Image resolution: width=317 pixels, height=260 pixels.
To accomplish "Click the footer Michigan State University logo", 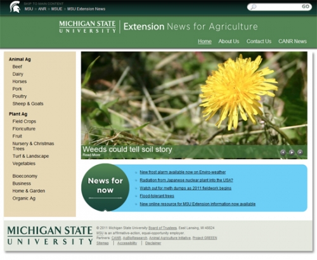I will [x=50, y=235].
